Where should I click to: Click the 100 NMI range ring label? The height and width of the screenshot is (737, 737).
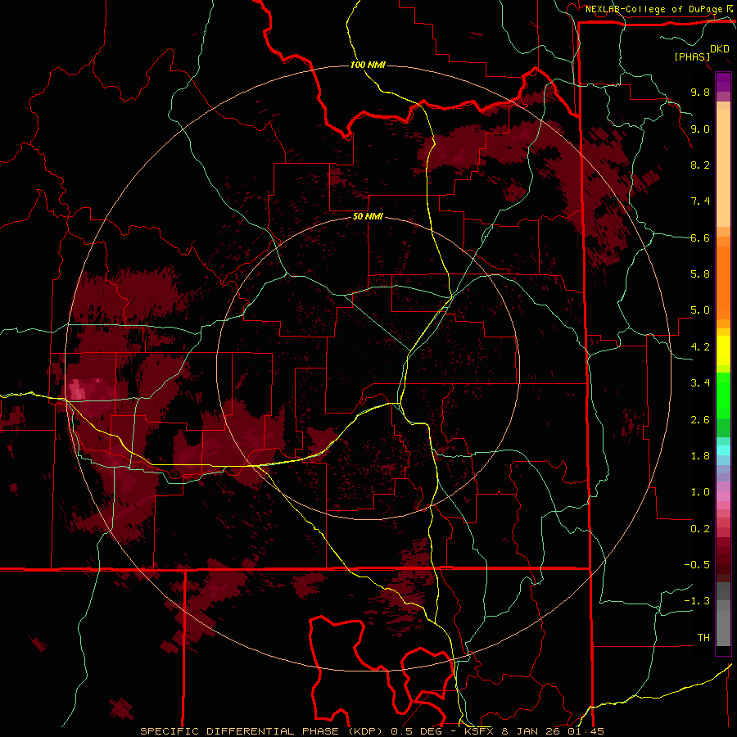click(368, 65)
